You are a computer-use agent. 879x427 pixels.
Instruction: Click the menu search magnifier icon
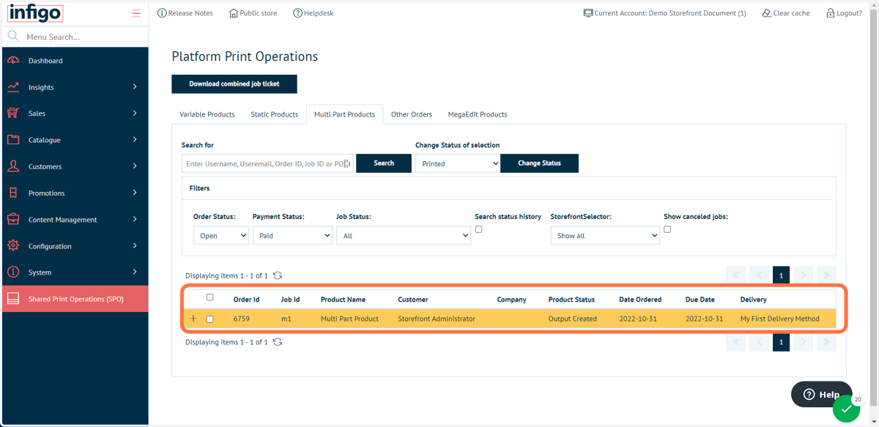(x=13, y=36)
